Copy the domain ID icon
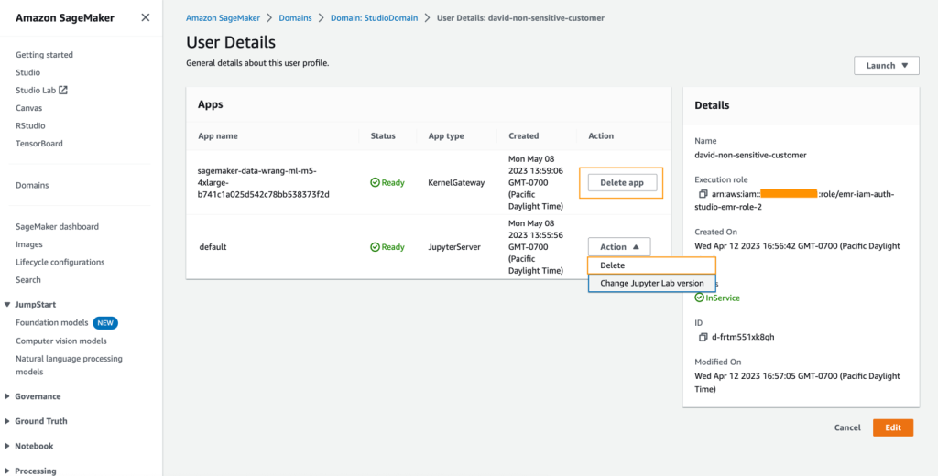The width and height of the screenshot is (938, 476). (x=703, y=337)
